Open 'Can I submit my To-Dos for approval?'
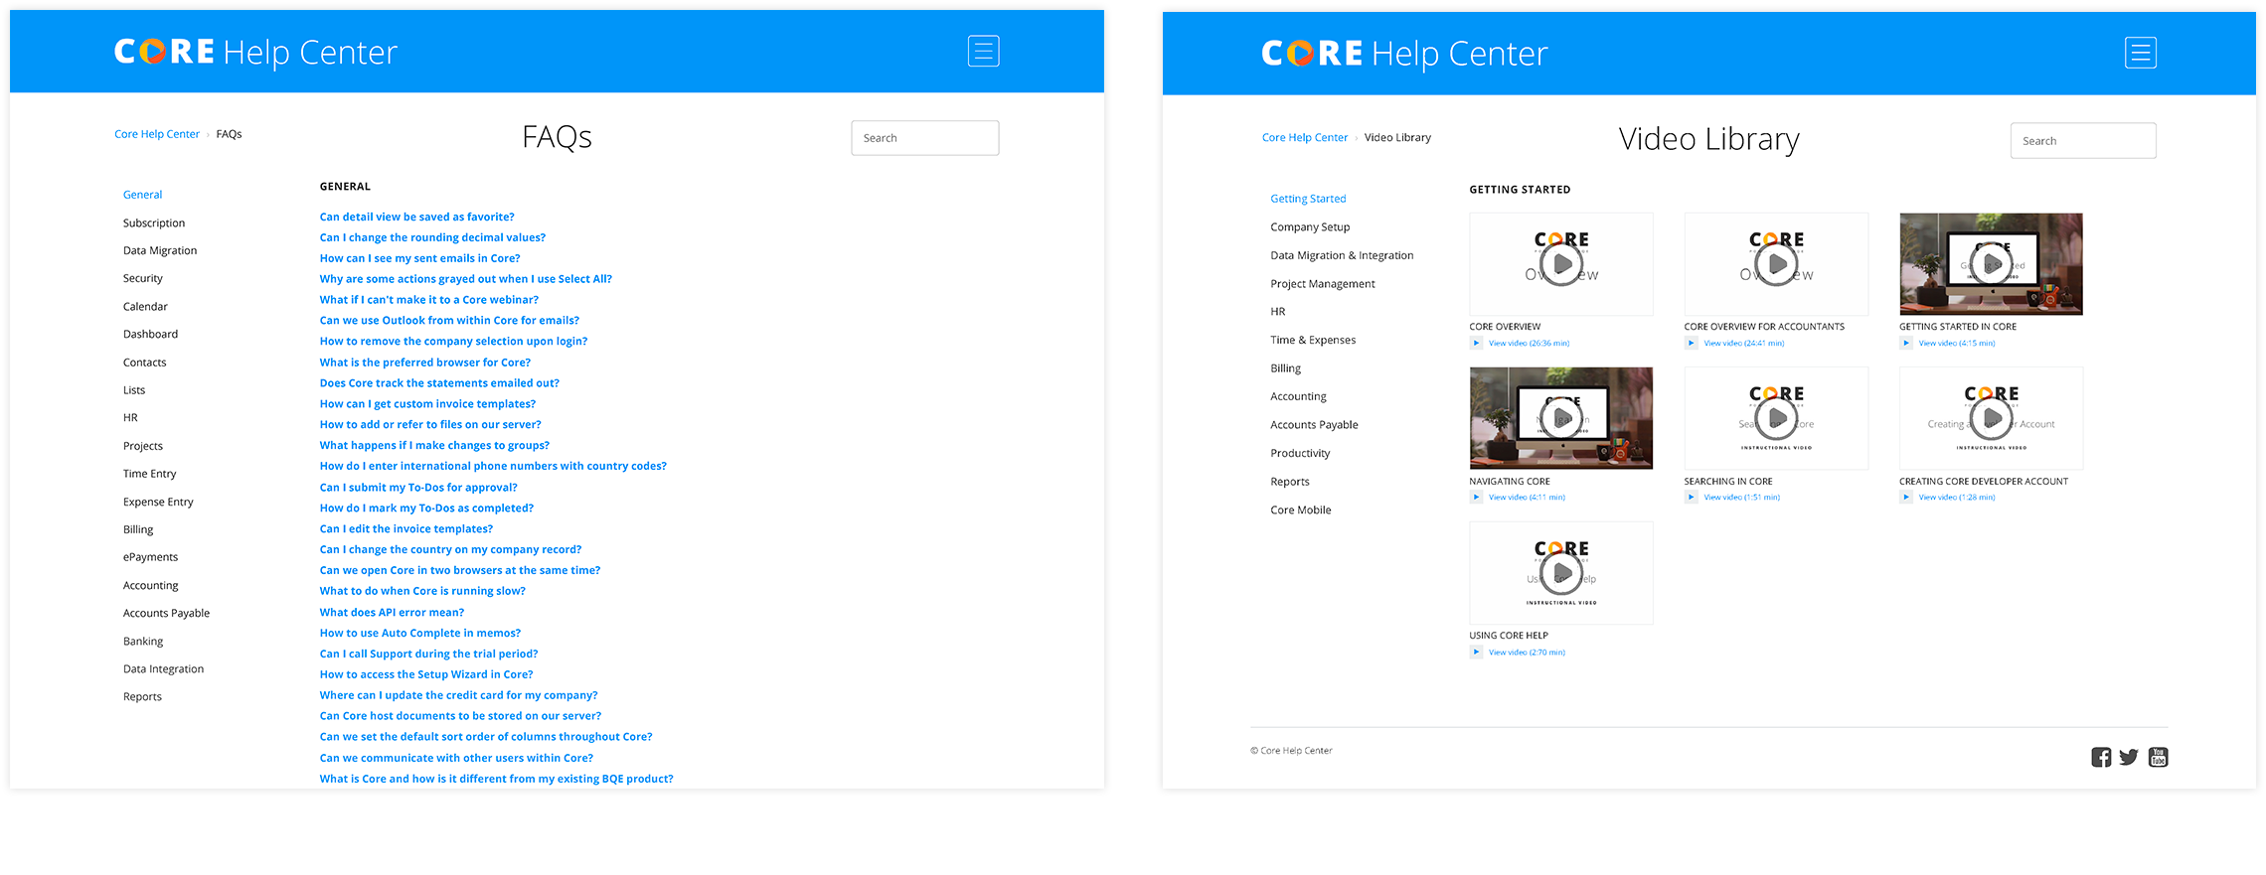The image size is (2266, 875). pyautogui.click(x=418, y=488)
